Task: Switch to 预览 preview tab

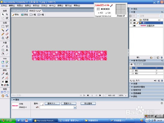Action: pyautogui.click(x=25, y=15)
